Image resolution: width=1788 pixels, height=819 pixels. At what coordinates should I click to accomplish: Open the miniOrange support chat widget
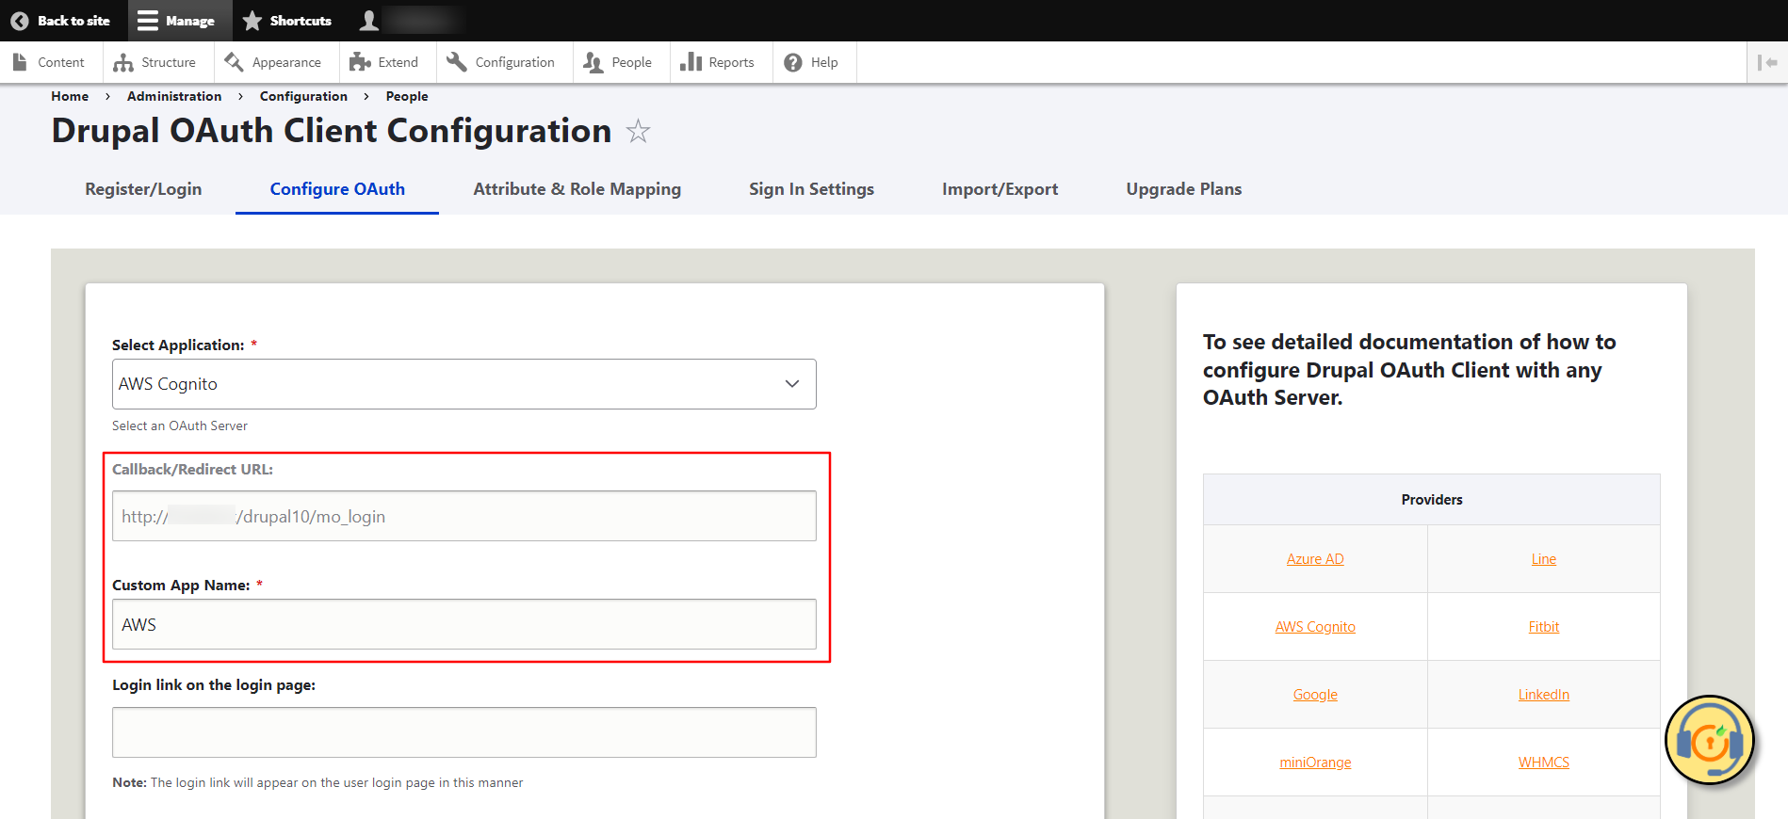(x=1709, y=741)
